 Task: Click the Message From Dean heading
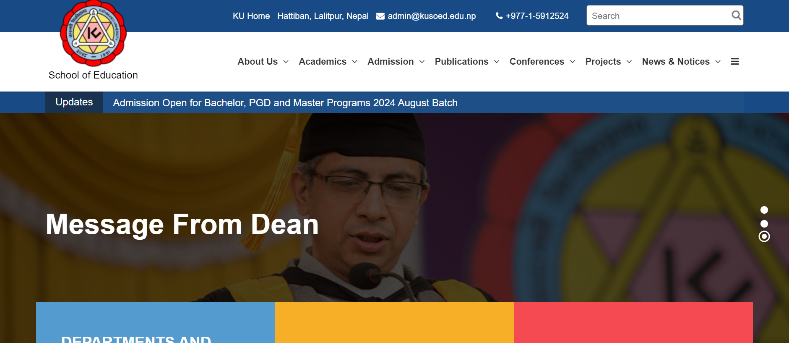182,224
